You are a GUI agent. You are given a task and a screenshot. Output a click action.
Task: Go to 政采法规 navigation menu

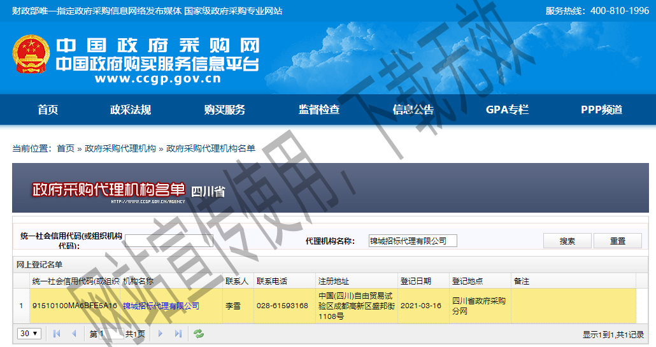point(131,110)
